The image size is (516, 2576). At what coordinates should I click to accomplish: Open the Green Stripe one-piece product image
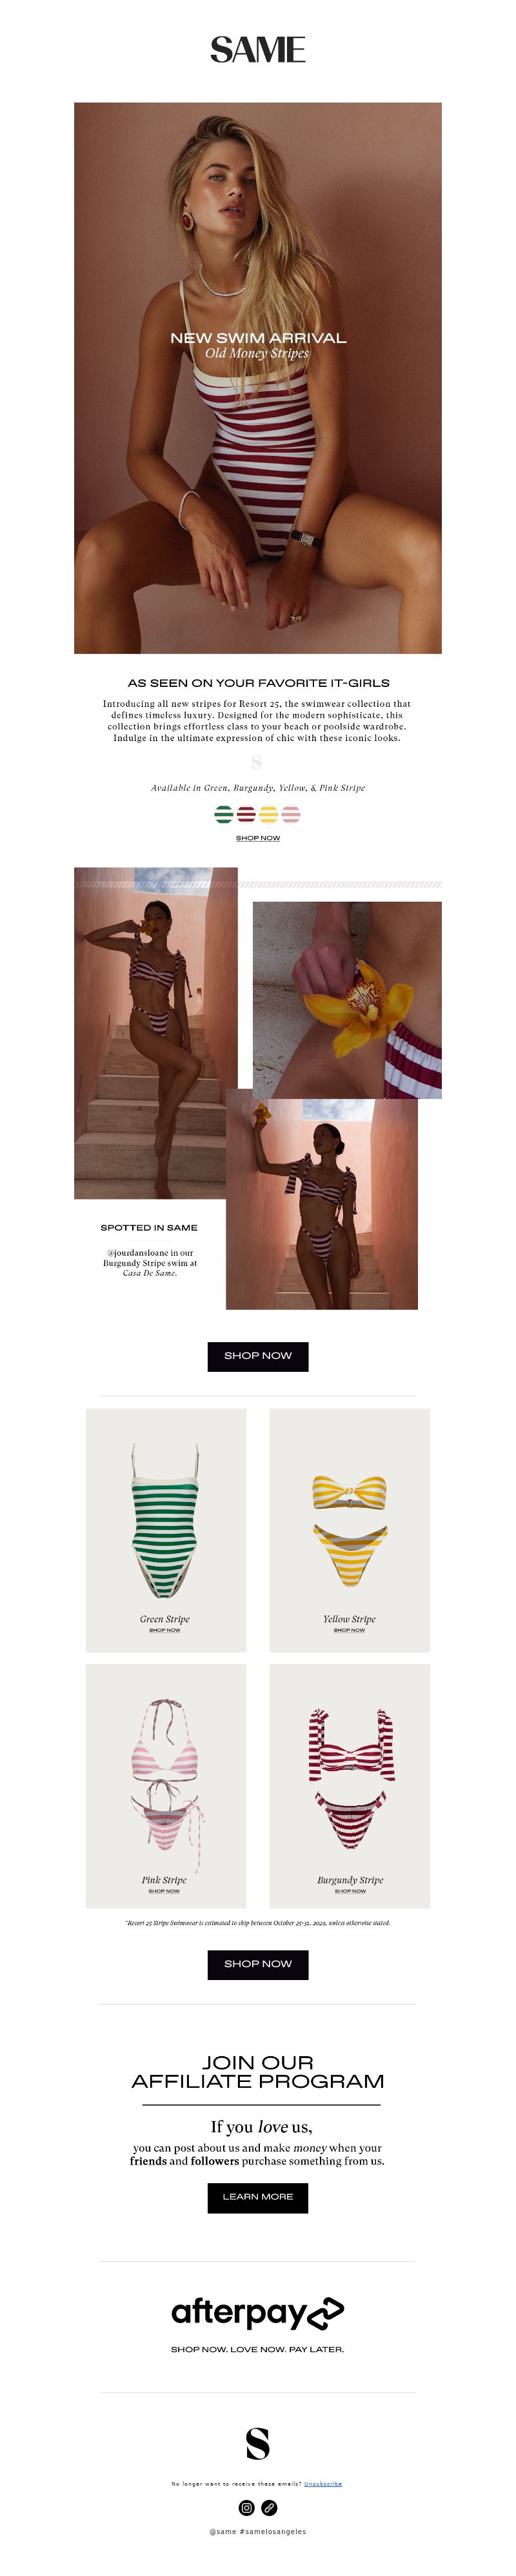click(x=165, y=1521)
